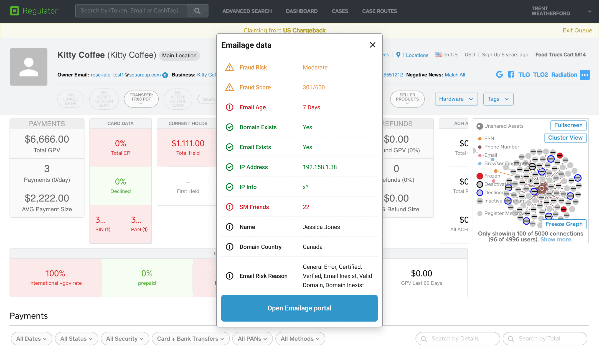This screenshot has width=599, height=349.
Task: Click the Emailage 'e' icon beside owner email
Action: pyautogui.click(x=165, y=75)
